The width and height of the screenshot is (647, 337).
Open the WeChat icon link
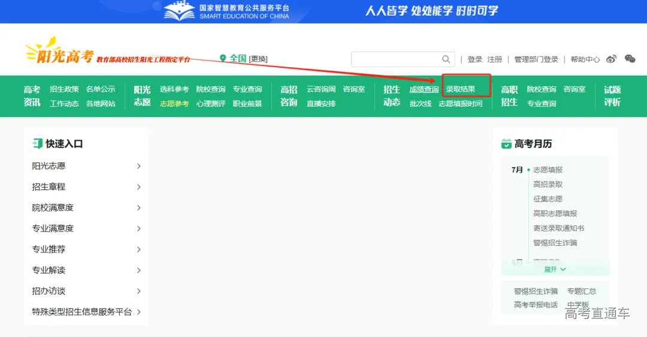[630, 59]
